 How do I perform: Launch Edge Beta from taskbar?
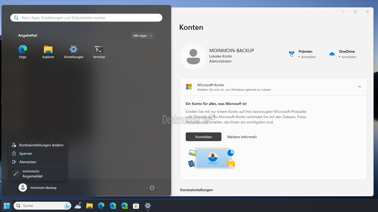113,206
